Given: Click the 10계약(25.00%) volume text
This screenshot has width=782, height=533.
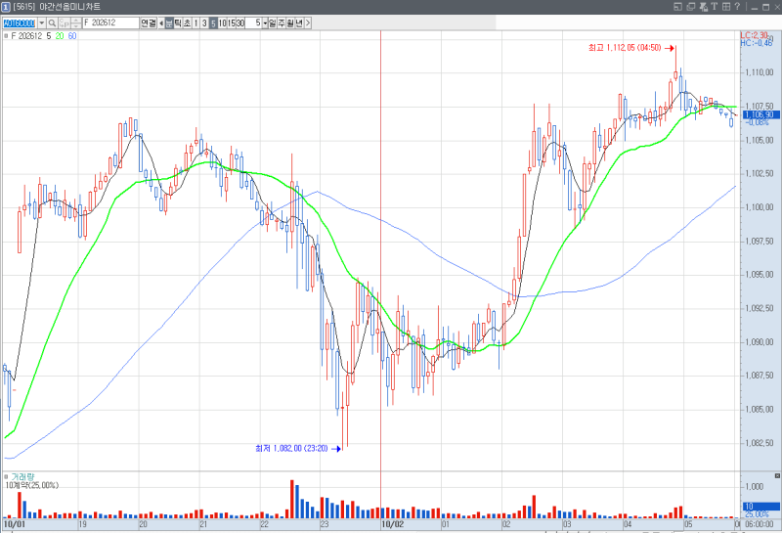Looking at the screenshot, I should coord(32,485).
